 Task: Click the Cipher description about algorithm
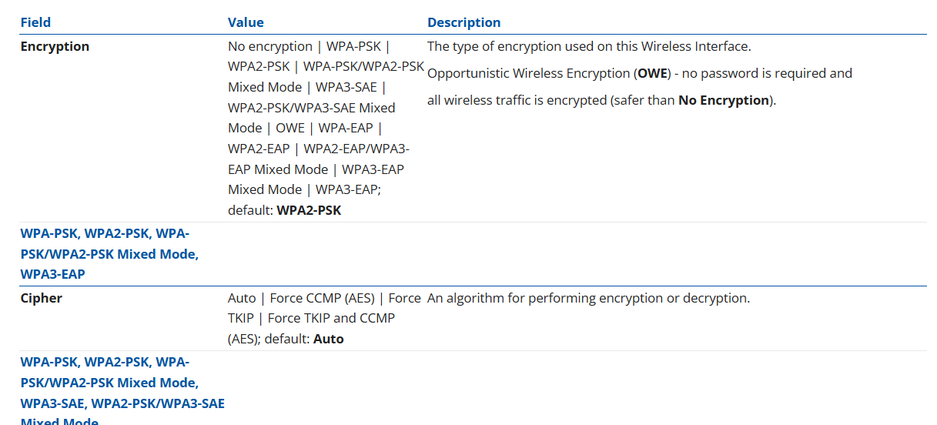point(588,298)
